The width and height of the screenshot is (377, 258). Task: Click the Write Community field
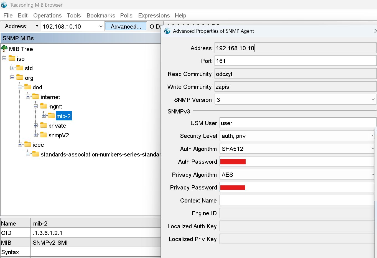pos(296,87)
